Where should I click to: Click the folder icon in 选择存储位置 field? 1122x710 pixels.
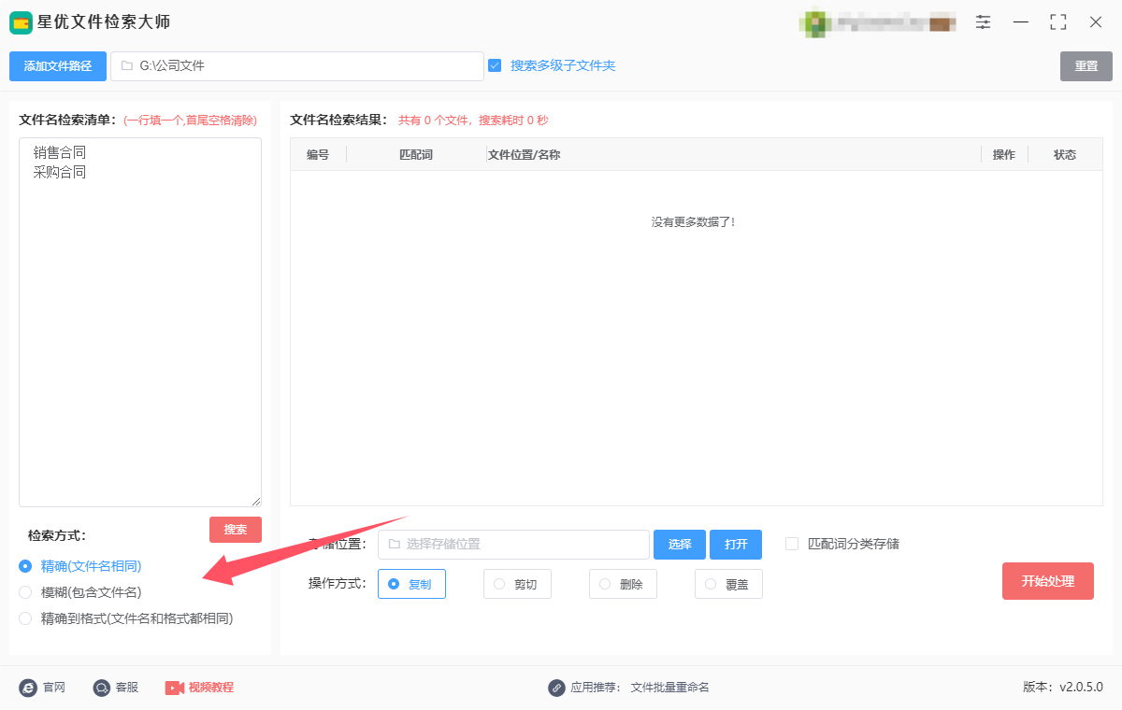tap(394, 544)
